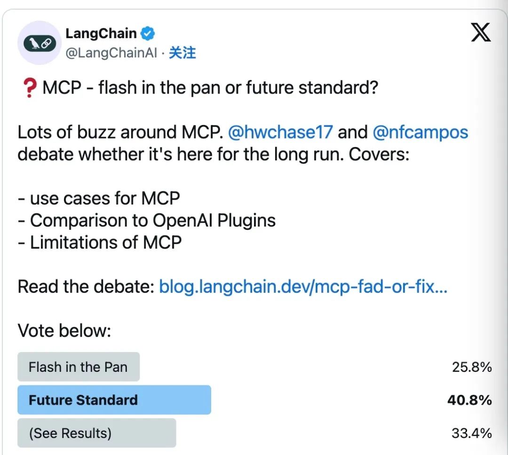Open the LangChain profile name
Viewport: 508px width, 455px height.
tap(101, 34)
